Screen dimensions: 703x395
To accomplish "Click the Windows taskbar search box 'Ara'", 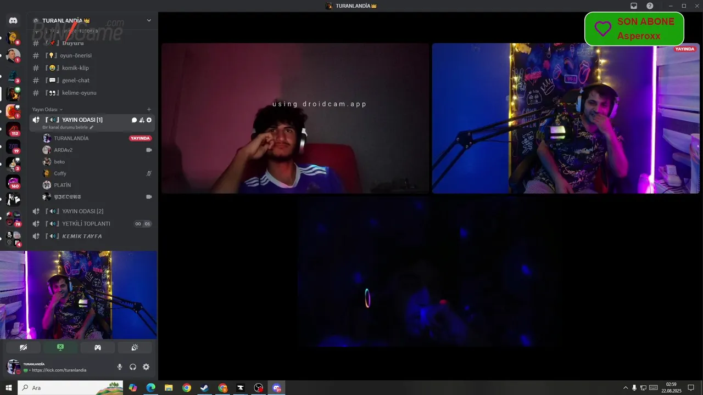I will tap(70, 388).
